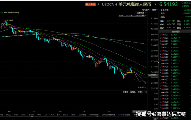Close the indicator sub-panel with X
This screenshot has width=191, height=120.
click(146, 92)
